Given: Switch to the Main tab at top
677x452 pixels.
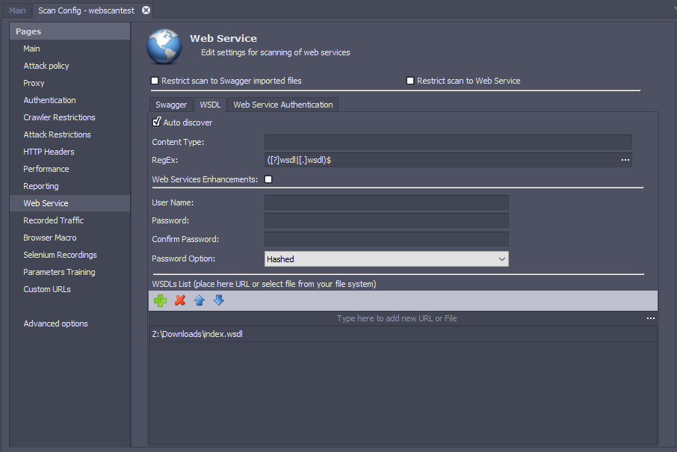Looking at the screenshot, I should [x=17, y=10].
